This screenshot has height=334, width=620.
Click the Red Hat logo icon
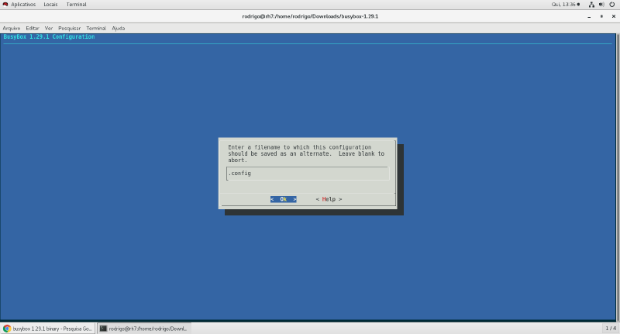coord(5,4)
